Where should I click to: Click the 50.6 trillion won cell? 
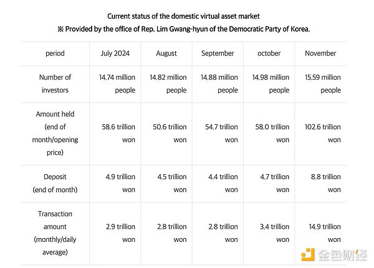click(168, 133)
